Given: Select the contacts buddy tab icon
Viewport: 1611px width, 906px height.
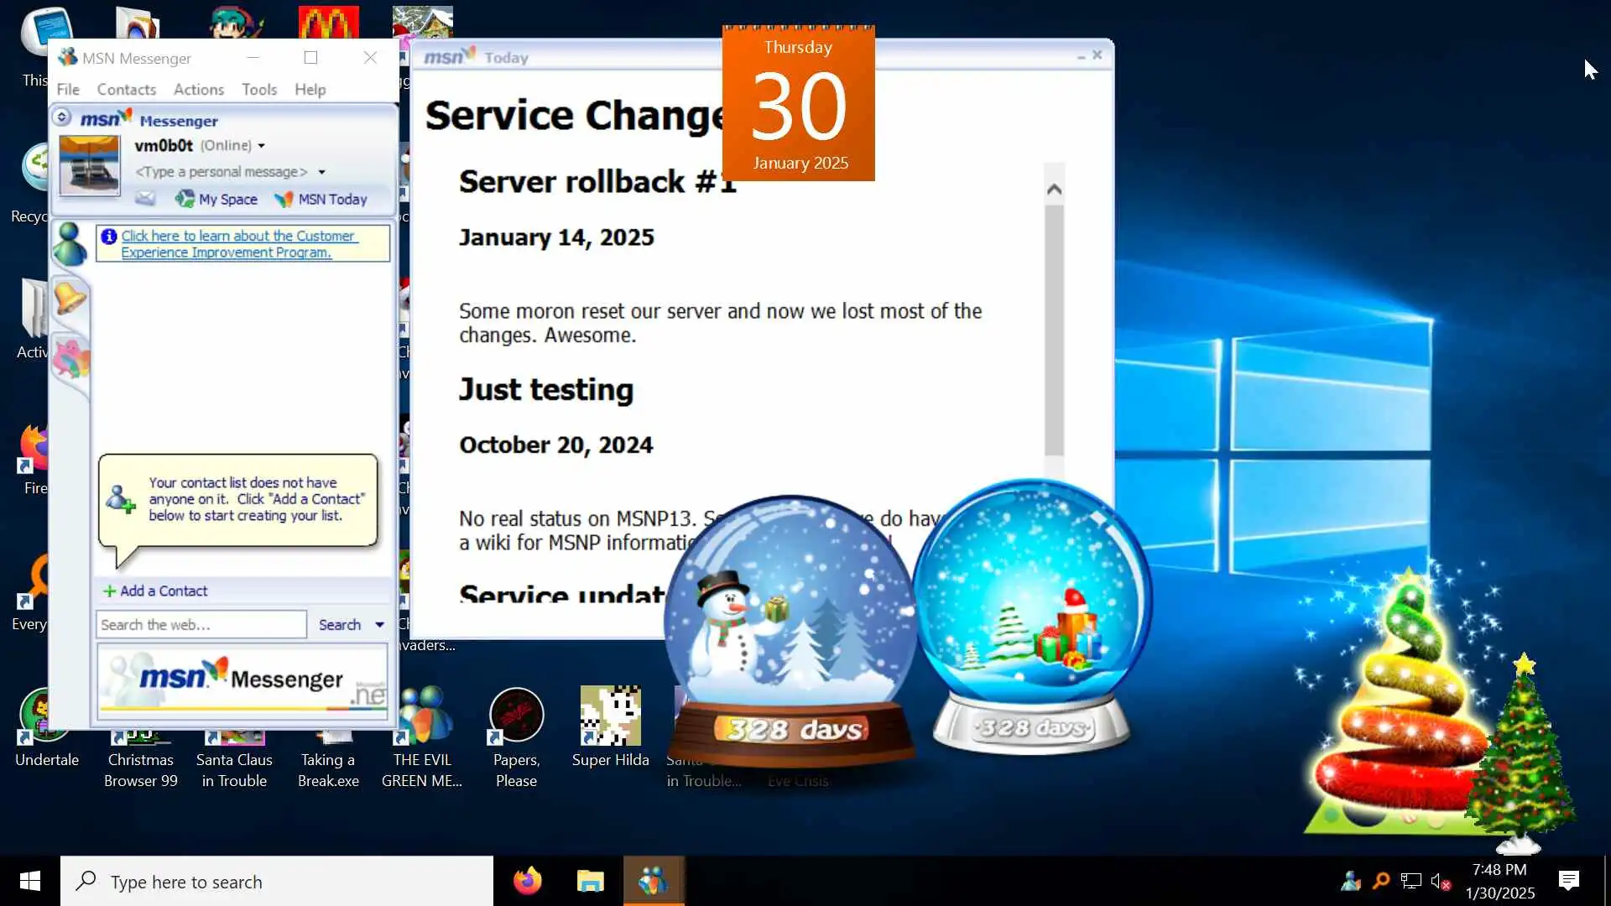Looking at the screenshot, I should point(70,244).
